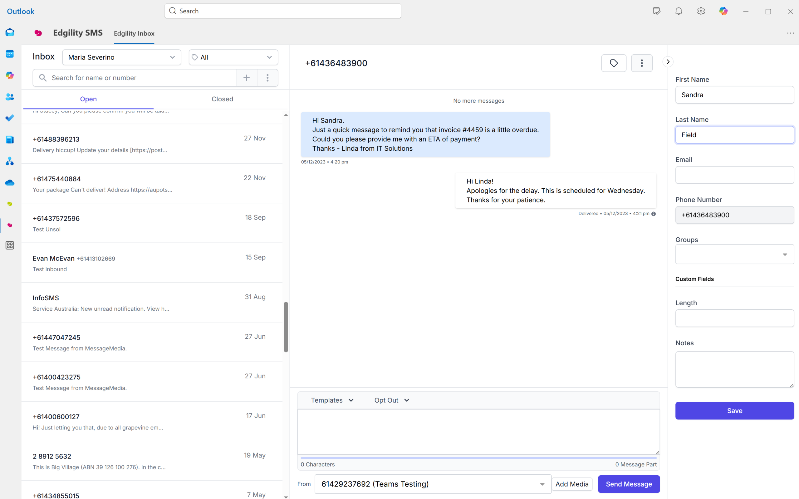Click the delivered message info icon
The image size is (799, 499).
653,214
